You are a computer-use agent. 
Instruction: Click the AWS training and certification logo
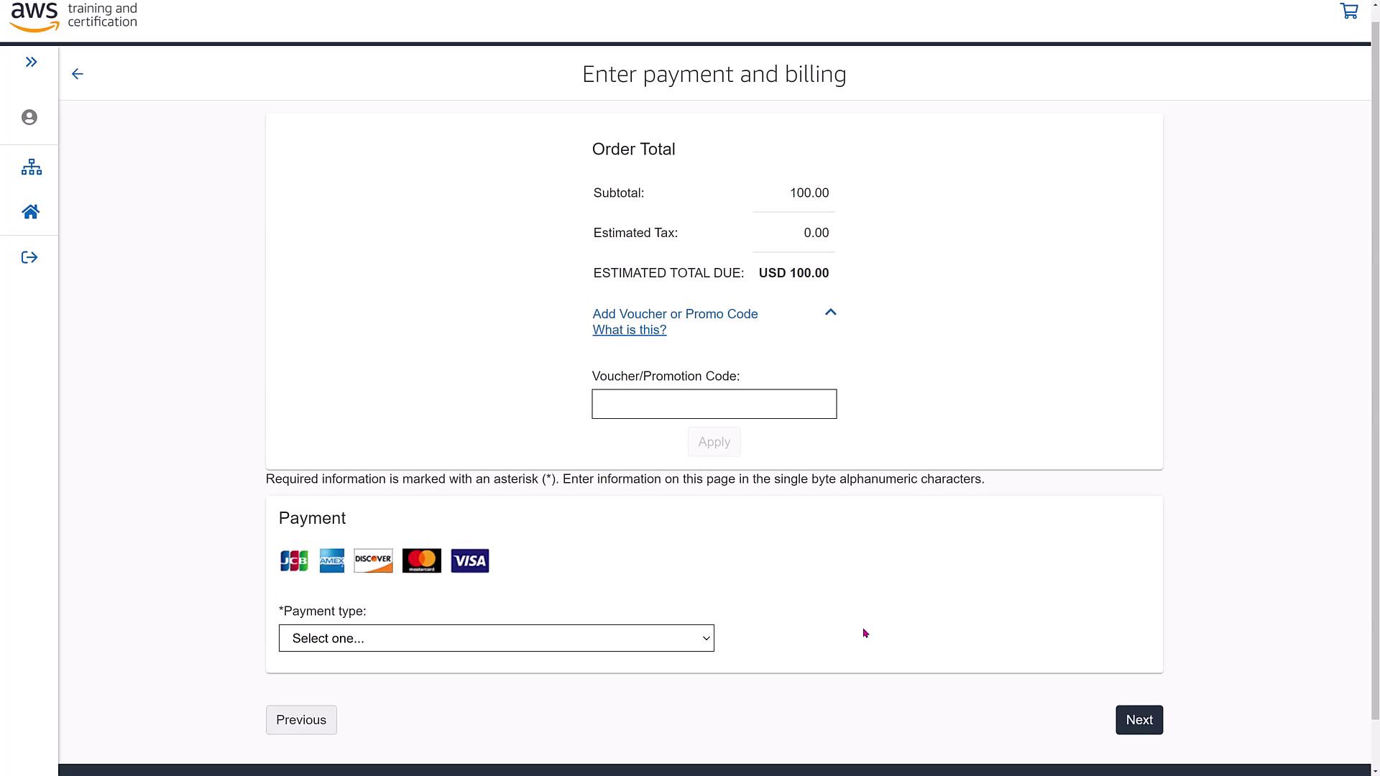(73, 16)
